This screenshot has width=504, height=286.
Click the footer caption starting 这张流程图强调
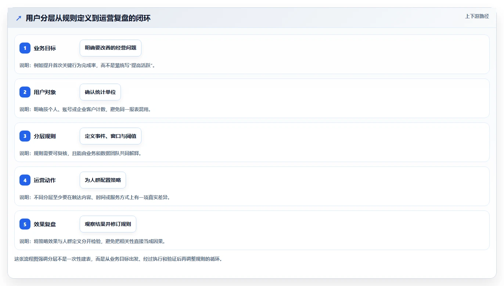pos(118,259)
